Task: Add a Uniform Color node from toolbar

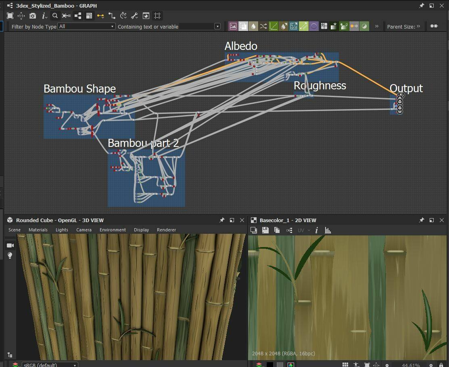Action: click(253, 26)
